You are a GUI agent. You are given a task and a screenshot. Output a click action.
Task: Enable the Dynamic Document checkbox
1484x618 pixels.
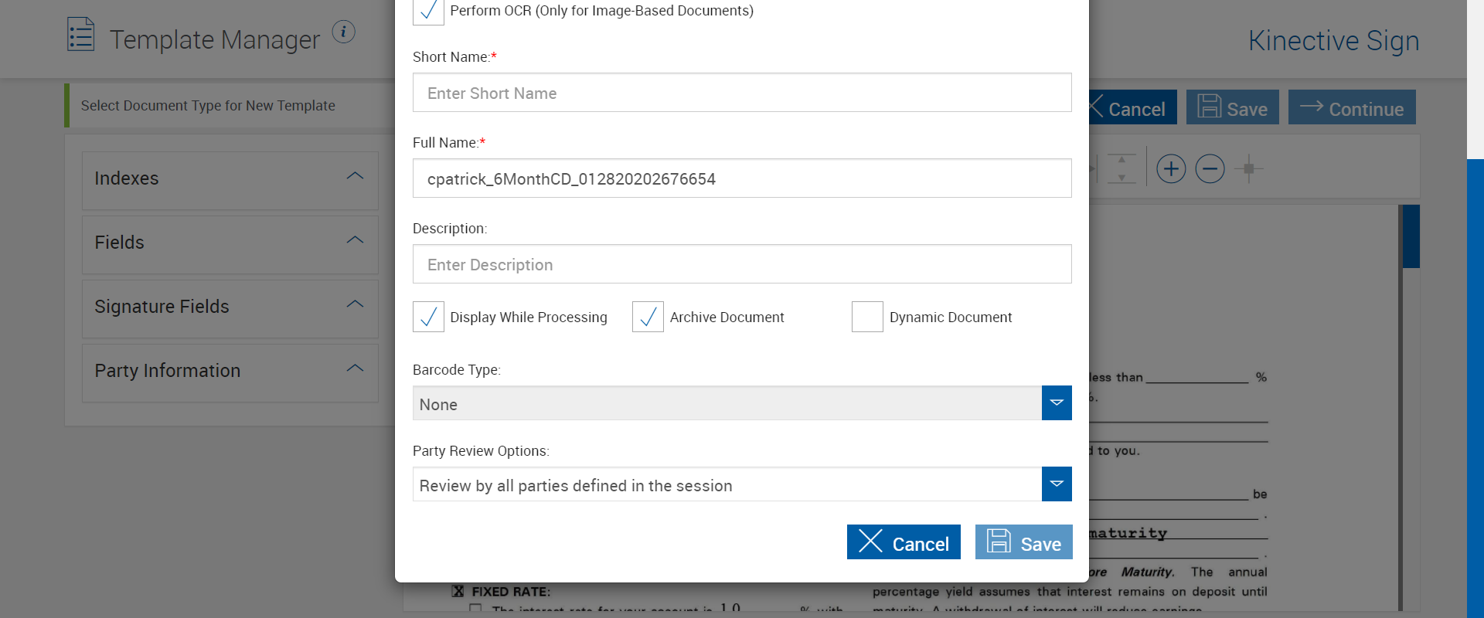click(867, 317)
